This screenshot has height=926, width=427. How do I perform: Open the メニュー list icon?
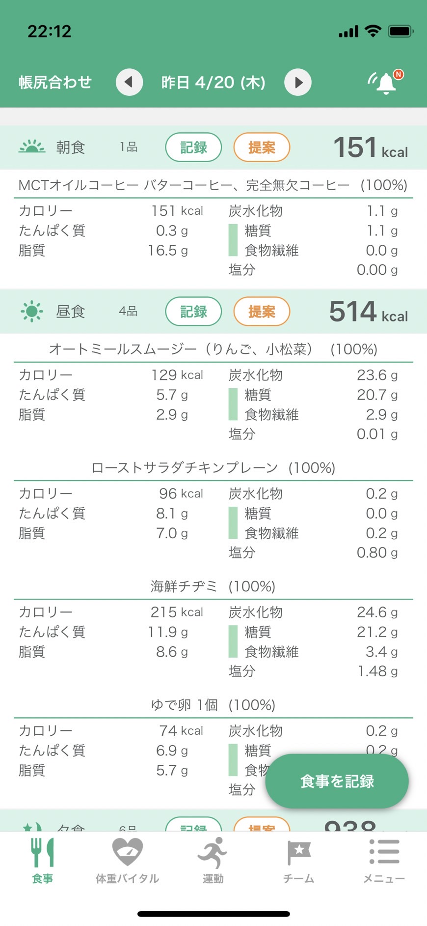(384, 861)
